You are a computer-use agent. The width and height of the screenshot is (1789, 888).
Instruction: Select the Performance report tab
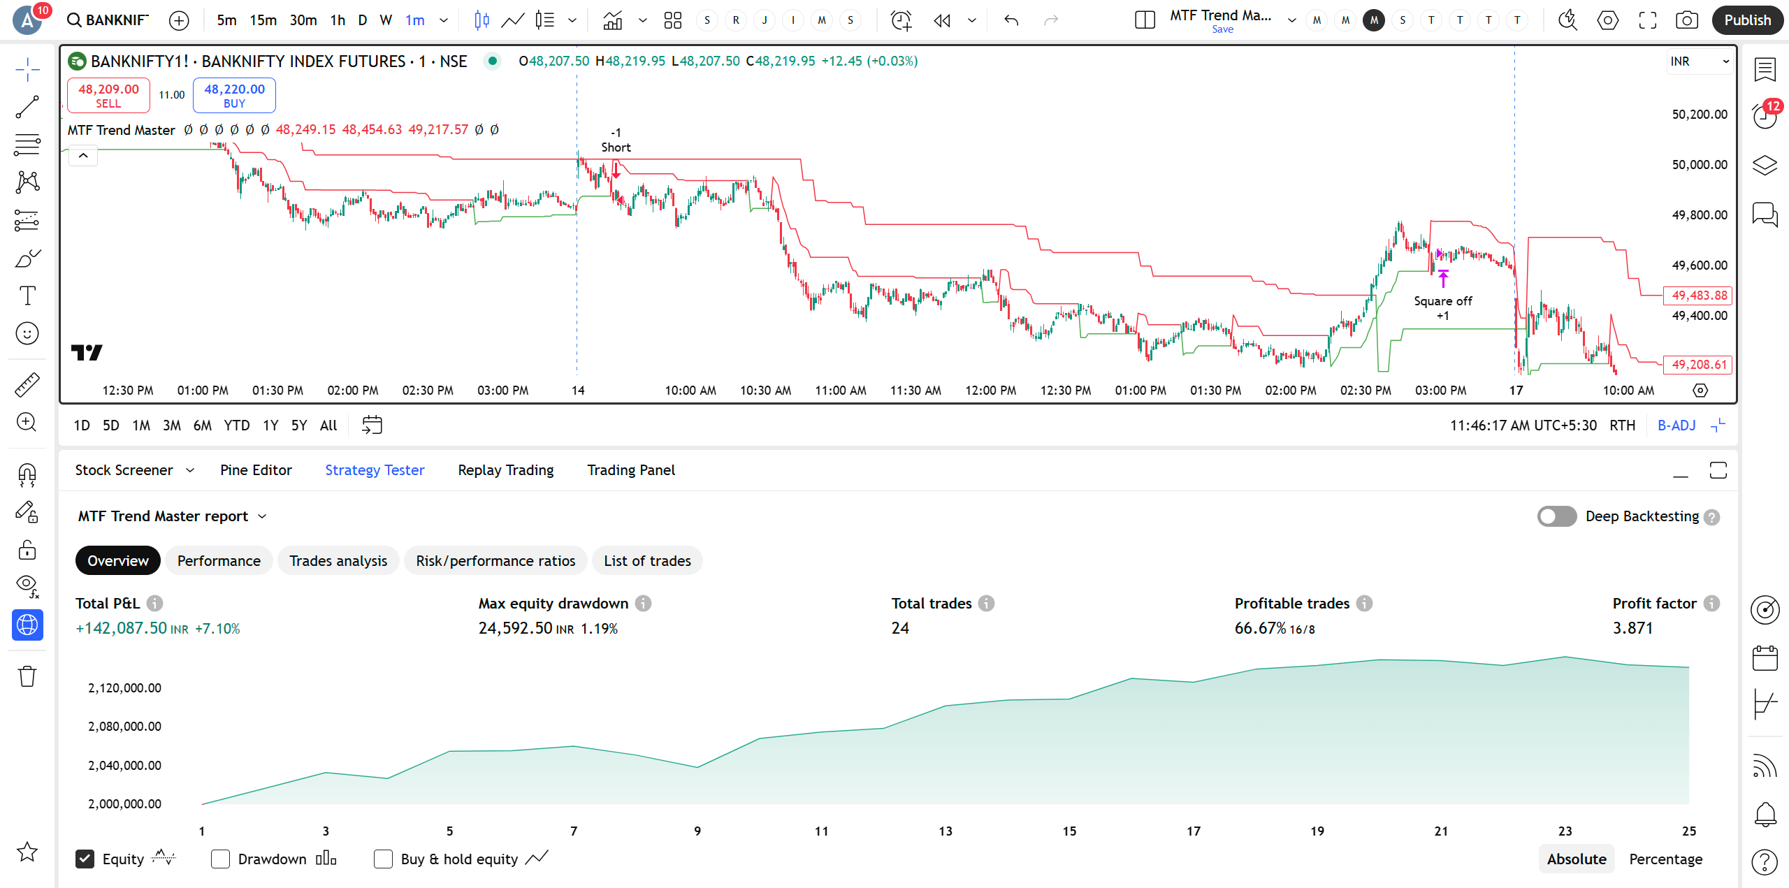coord(219,561)
